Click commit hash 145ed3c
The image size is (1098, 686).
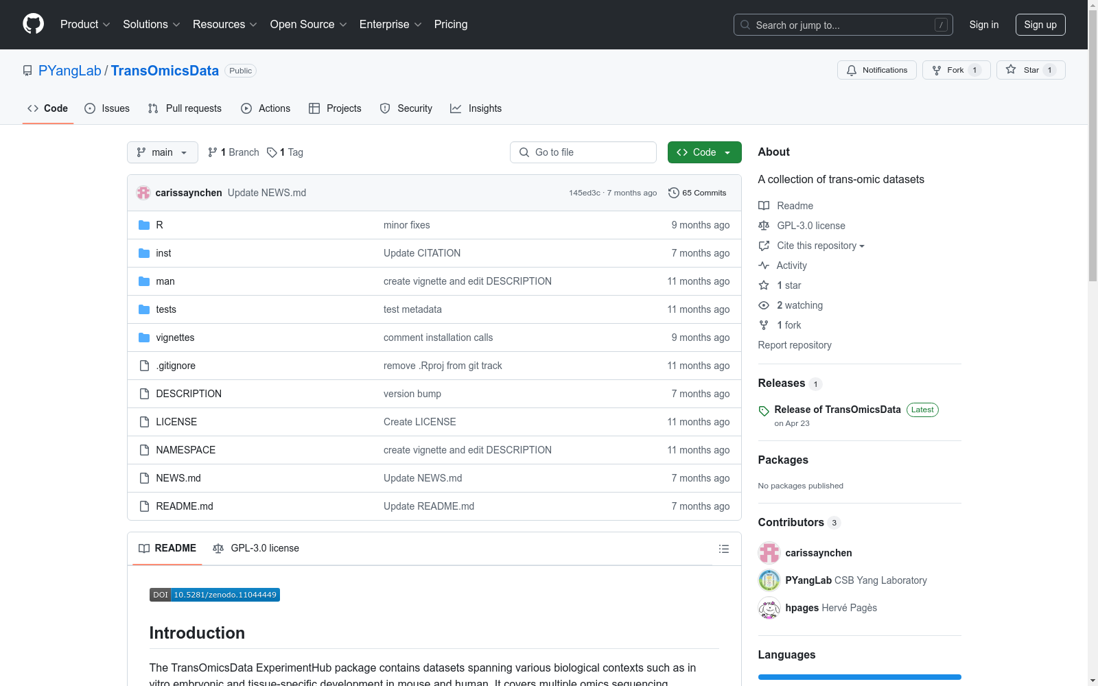click(585, 193)
